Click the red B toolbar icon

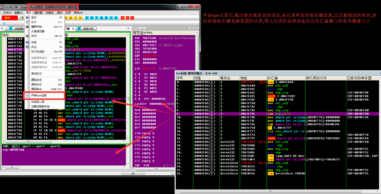pyautogui.click(x=123, y=18)
